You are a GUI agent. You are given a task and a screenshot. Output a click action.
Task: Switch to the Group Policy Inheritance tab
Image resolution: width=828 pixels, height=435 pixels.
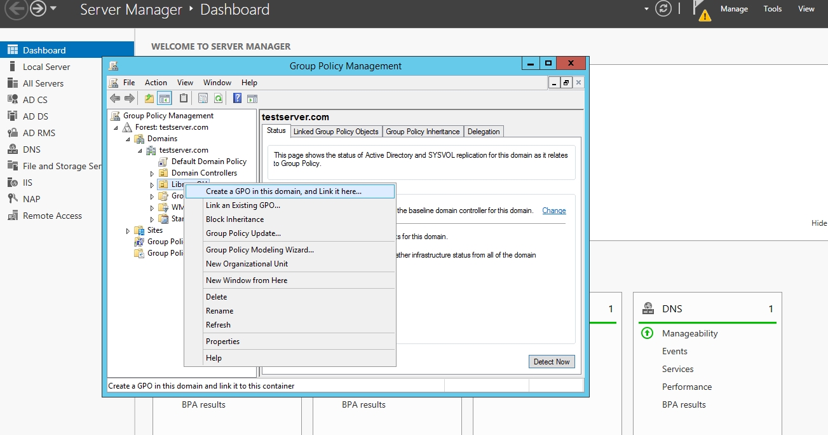click(423, 132)
